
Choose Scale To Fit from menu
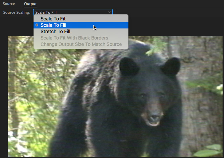[x=81, y=19]
